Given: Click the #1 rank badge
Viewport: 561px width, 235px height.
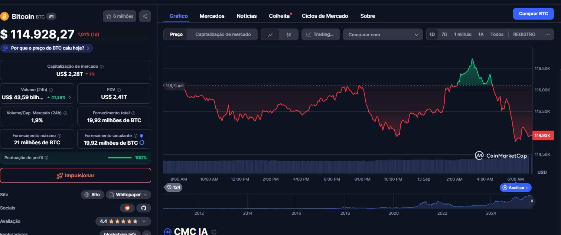Looking at the screenshot, I should click(51, 16).
